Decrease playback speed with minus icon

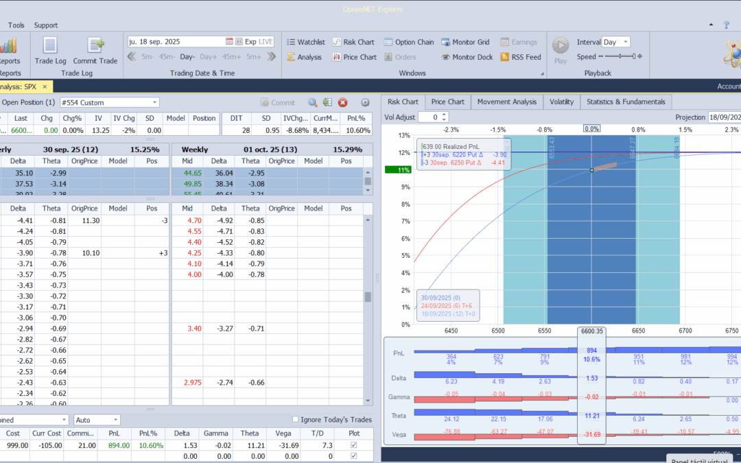pyautogui.click(x=600, y=57)
